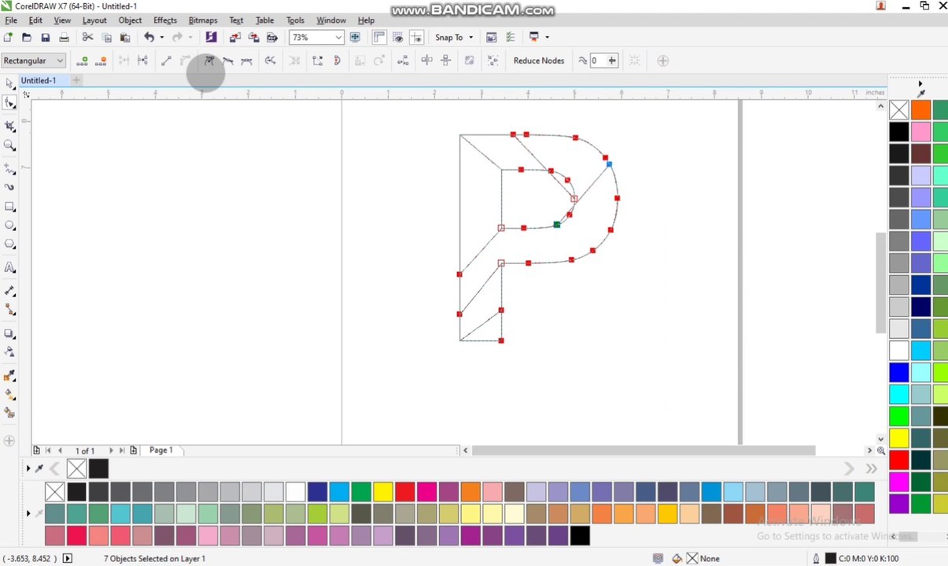Click the Import icon
948x566 pixels.
[x=235, y=37]
